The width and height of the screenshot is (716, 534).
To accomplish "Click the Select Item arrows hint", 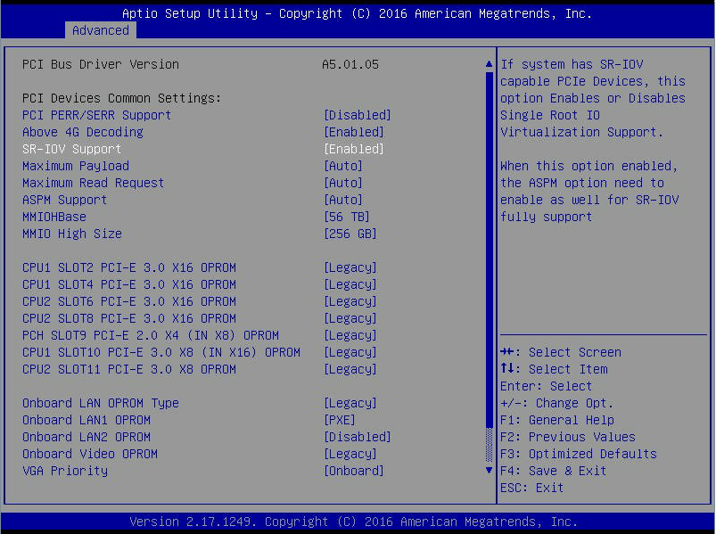I will click(554, 369).
